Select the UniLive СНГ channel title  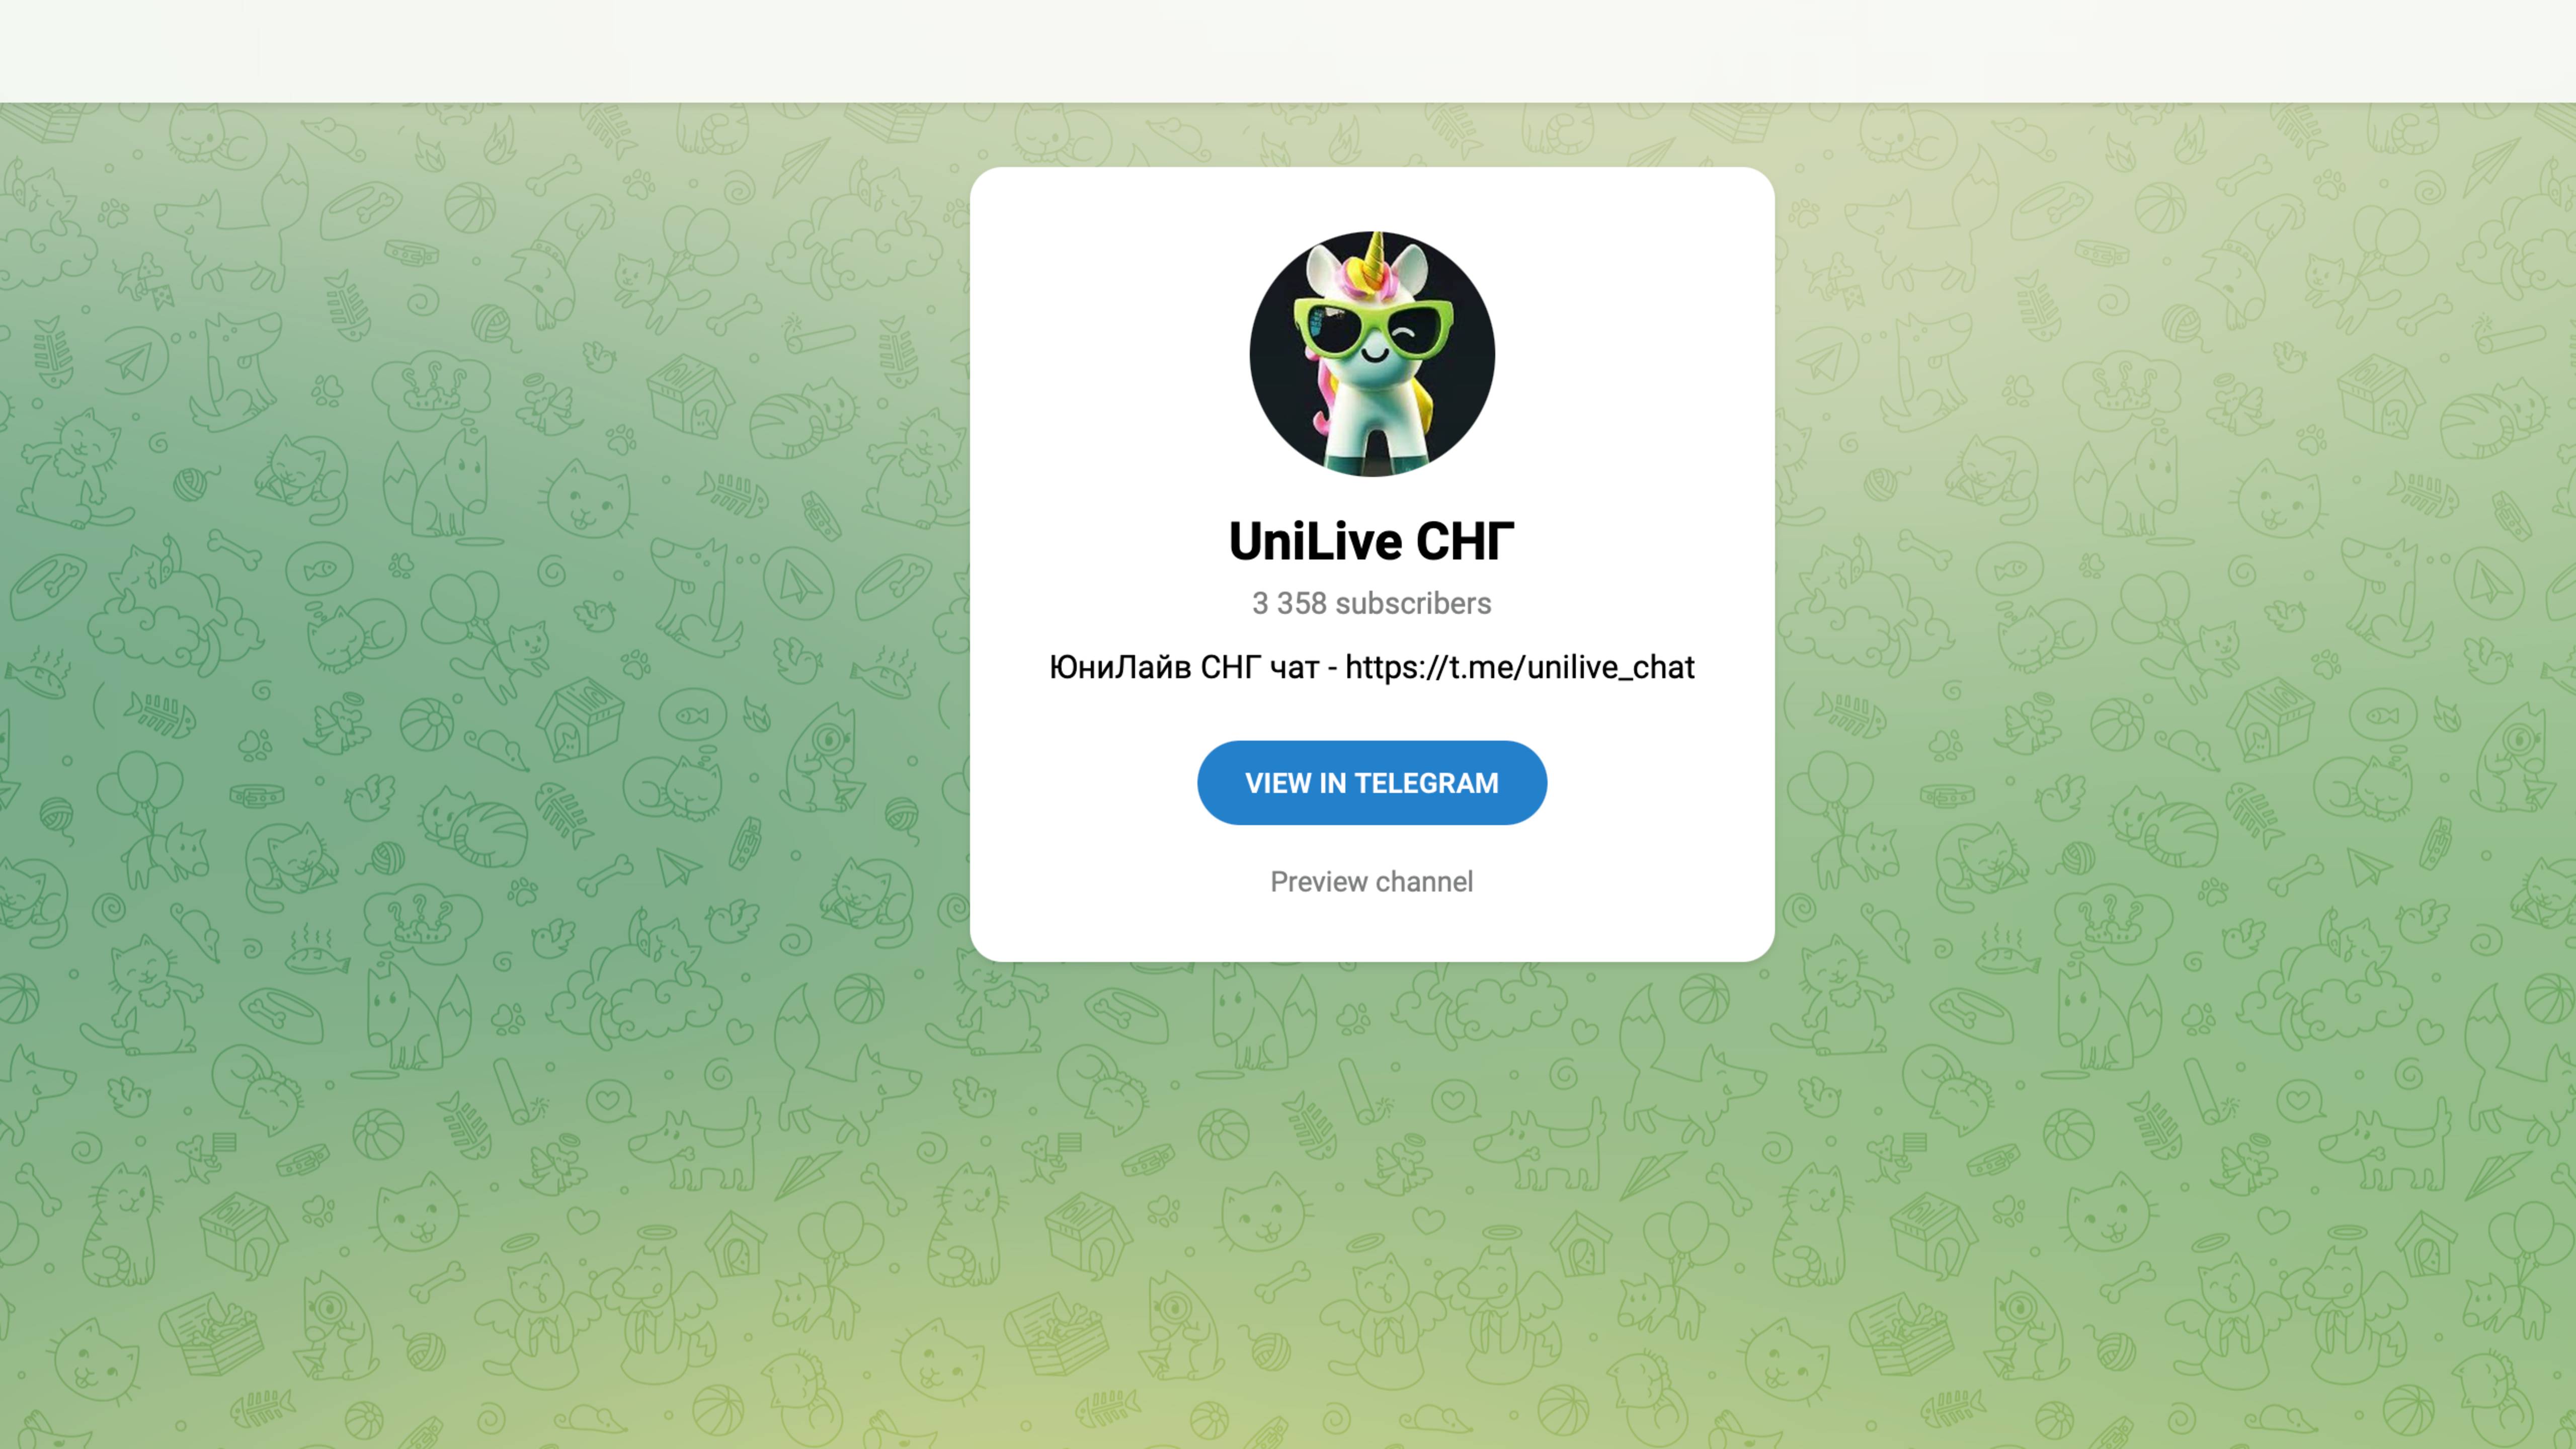pyautogui.click(x=1372, y=542)
